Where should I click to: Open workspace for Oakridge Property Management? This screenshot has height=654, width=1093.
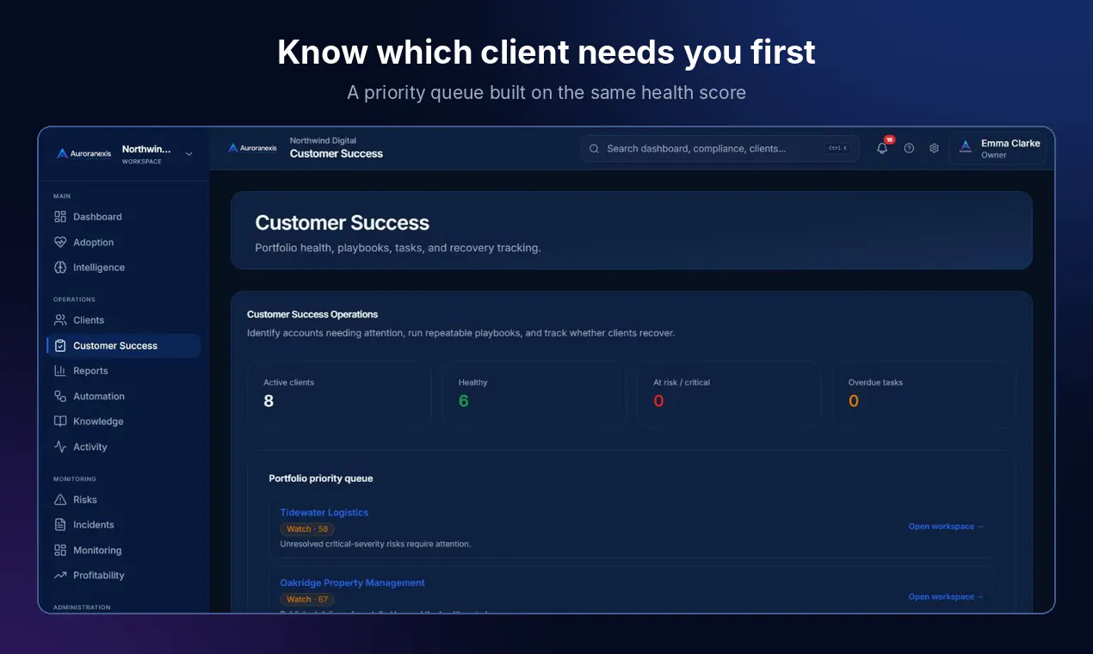click(x=946, y=597)
